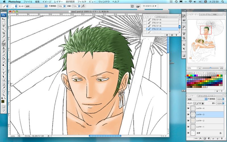227x142 pixels.
Task: Click the foreground color swatch
Action: [x=3, y=102]
